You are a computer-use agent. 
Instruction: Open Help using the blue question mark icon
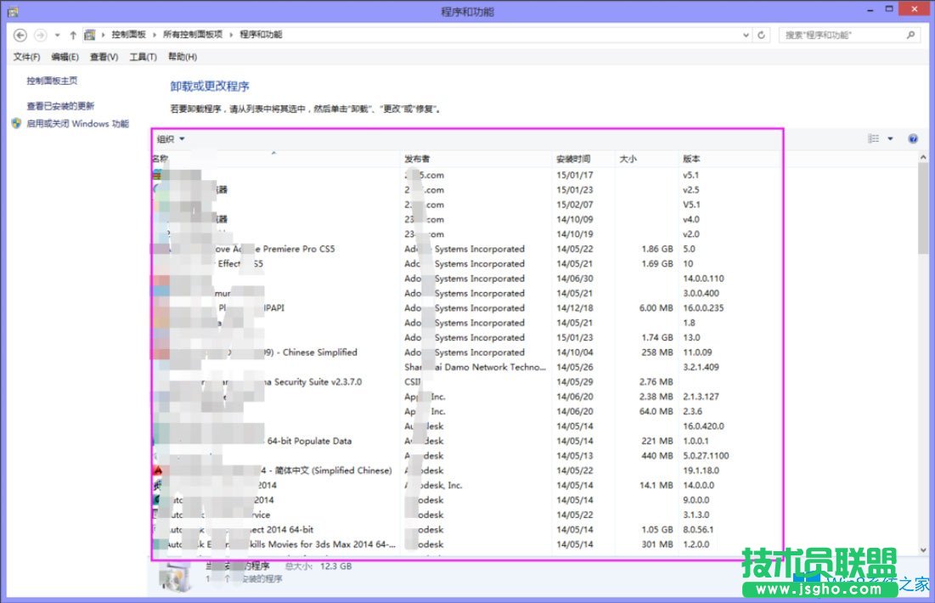[x=912, y=138]
